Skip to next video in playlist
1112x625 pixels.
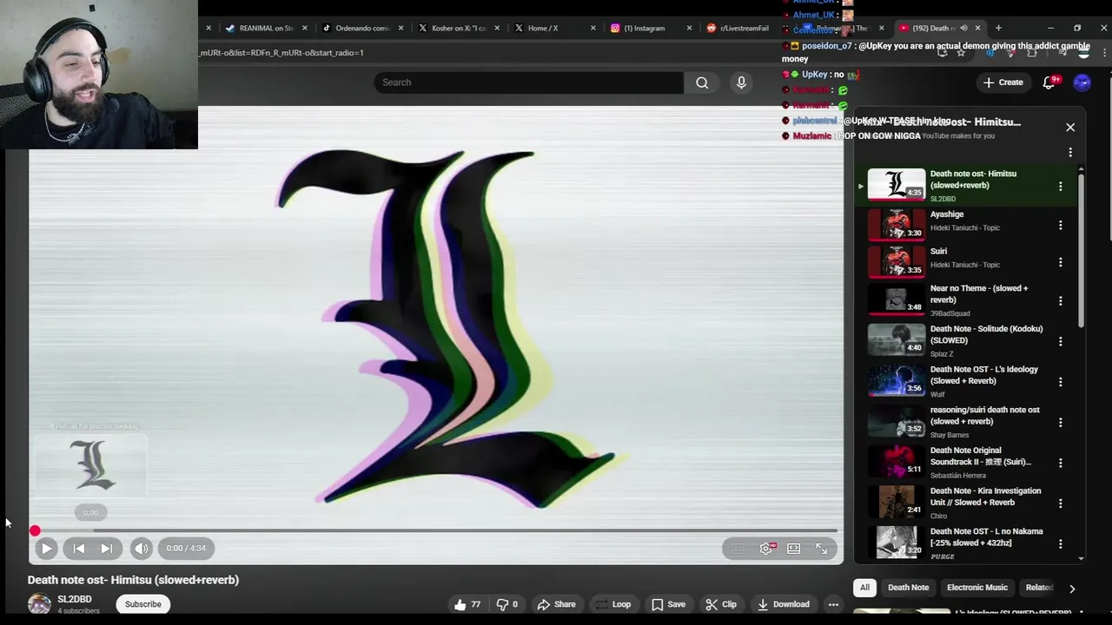coord(106,548)
